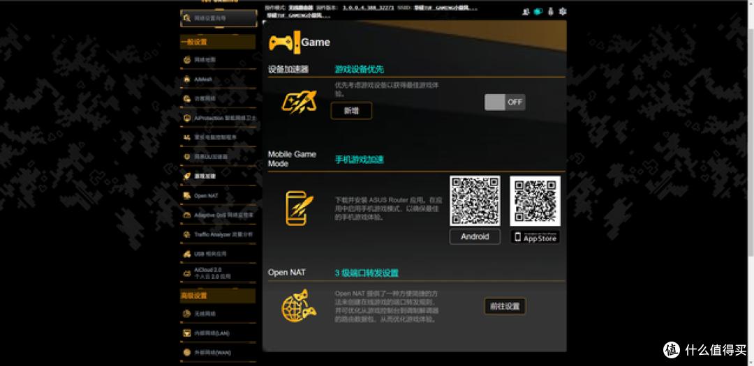Click the SSID link in the header
This screenshot has height=366, width=754.
tap(444, 8)
